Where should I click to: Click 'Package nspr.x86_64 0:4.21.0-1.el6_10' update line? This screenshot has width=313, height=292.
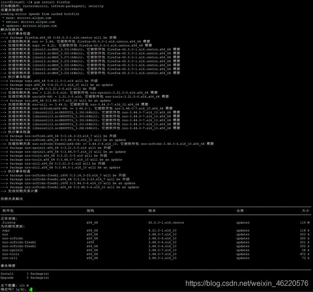pyautogui.click(x=57, y=85)
